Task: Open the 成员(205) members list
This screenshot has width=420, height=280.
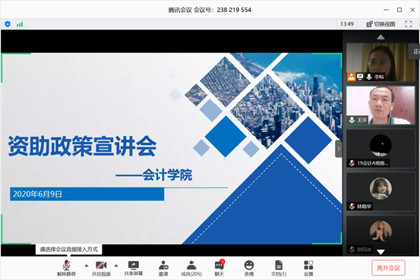Action: tap(191, 268)
